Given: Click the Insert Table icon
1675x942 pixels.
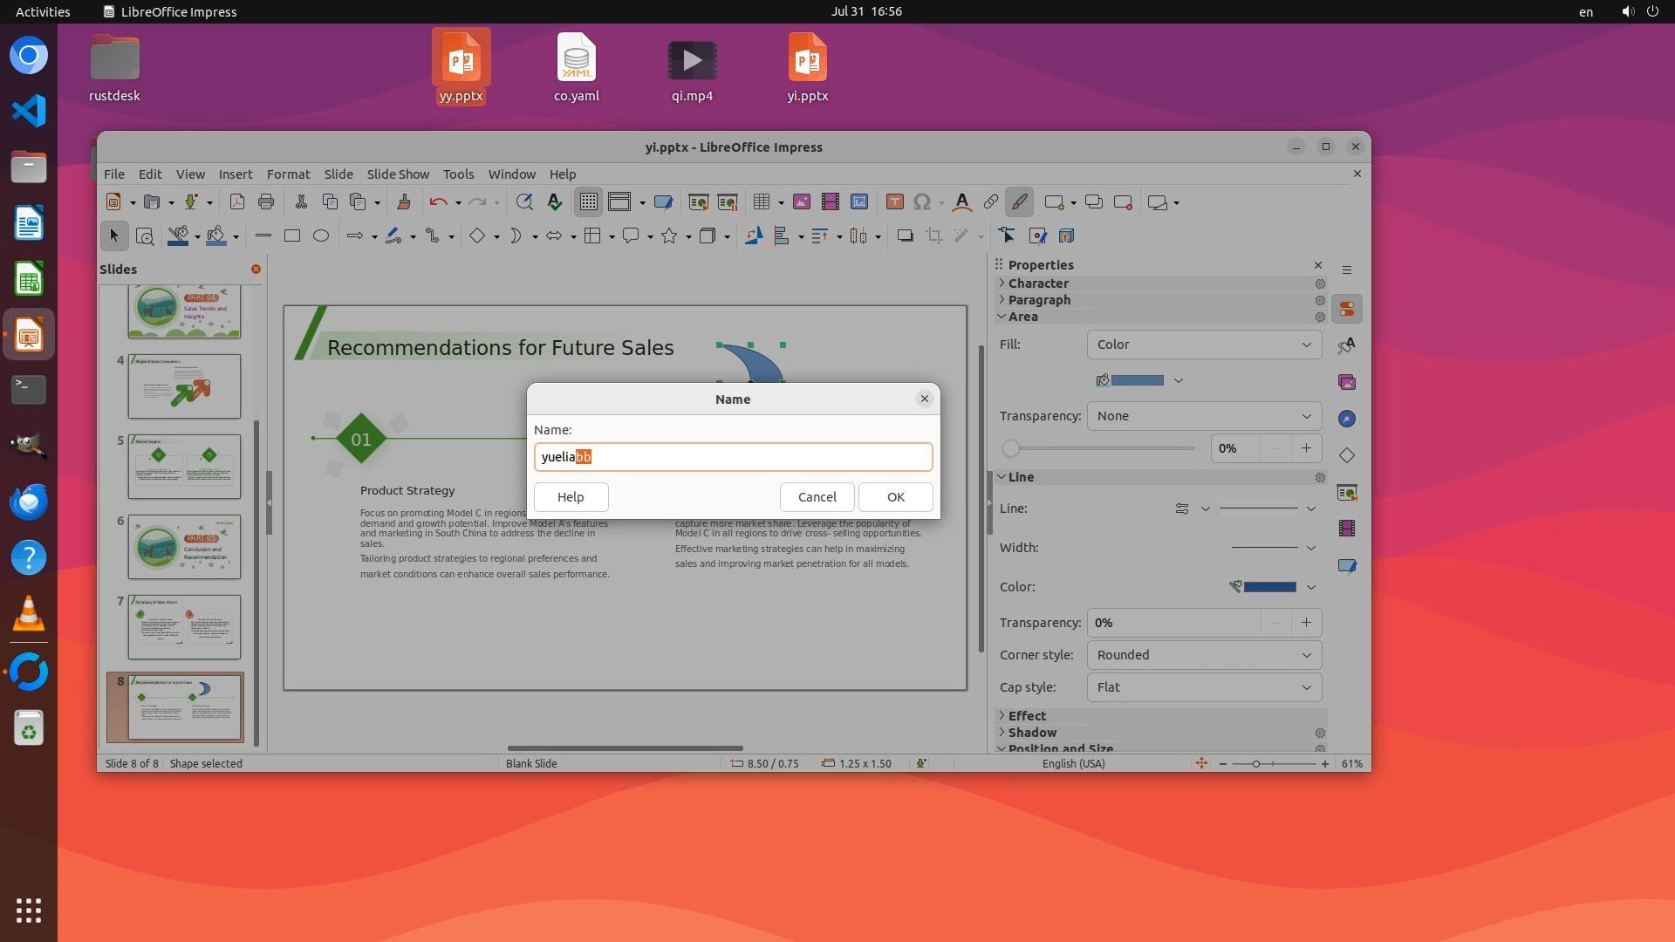Looking at the screenshot, I should pyautogui.click(x=762, y=202).
